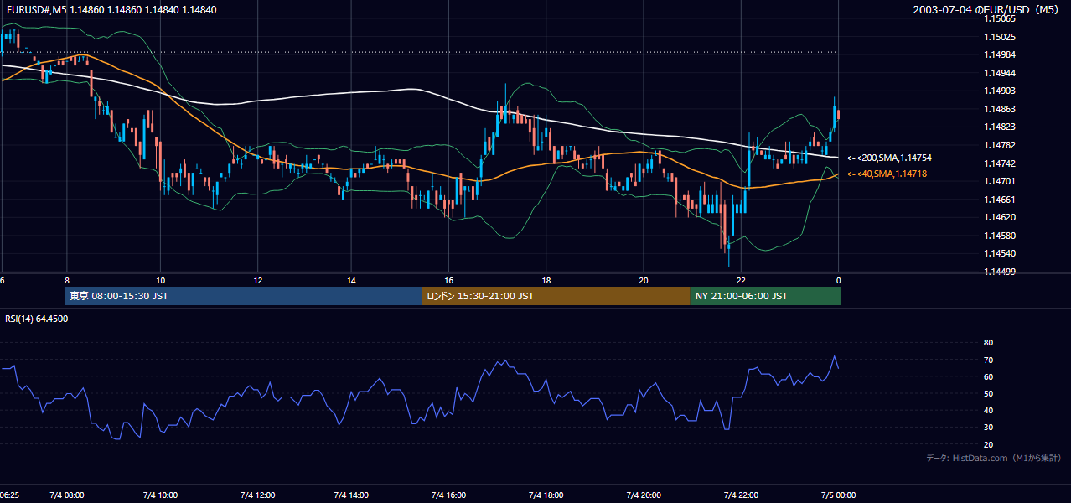Select the EURUSD#,M5 price header text

[111, 9]
